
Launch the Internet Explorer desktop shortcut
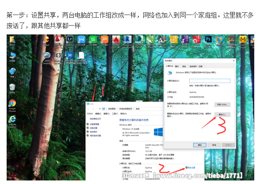pyautogui.click(x=12, y=121)
